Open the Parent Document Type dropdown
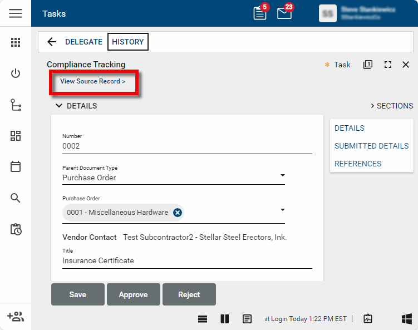 (x=282, y=176)
